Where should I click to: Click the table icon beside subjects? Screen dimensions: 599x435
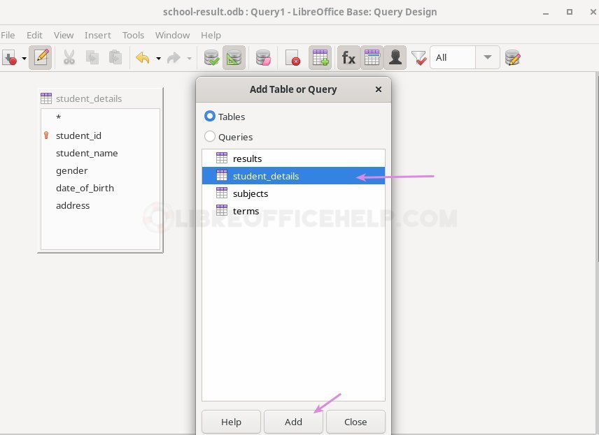222,193
